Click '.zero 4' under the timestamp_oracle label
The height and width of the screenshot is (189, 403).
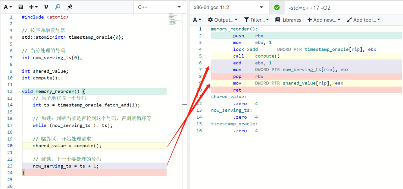246,131
